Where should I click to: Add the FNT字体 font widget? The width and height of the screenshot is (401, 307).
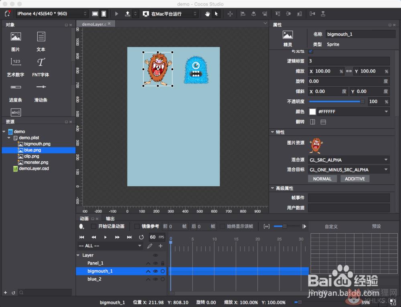point(41,67)
